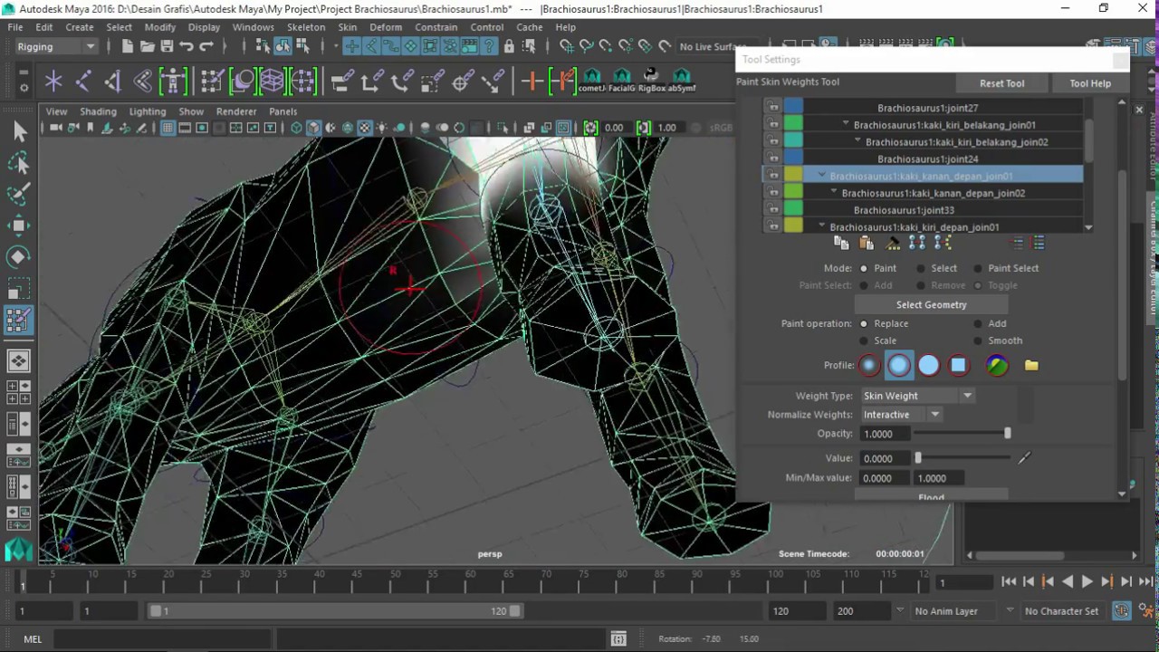This screenshot has width=1159, height=652.
Task: Adjust the Value slider
Action: [x=963, y=458]
